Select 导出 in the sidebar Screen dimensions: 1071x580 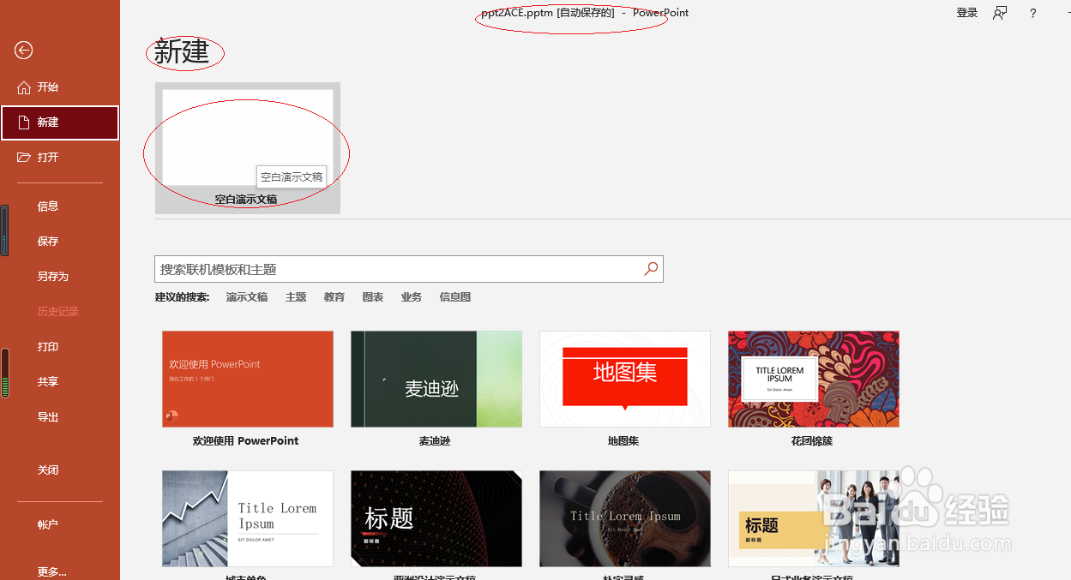pos(48,417)
